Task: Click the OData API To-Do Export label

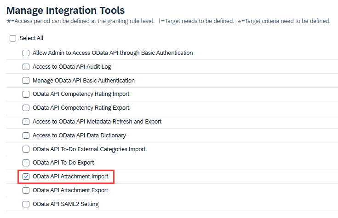Action: click(63, 163)
